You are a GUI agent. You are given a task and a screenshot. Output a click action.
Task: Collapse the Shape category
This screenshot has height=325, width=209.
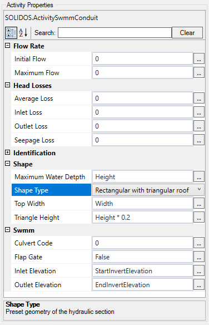7,164
